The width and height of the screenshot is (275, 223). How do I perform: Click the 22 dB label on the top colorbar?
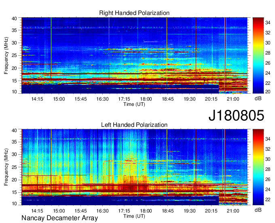click(x=268, y=83)
